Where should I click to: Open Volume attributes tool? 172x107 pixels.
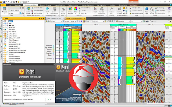click(70, 11)
